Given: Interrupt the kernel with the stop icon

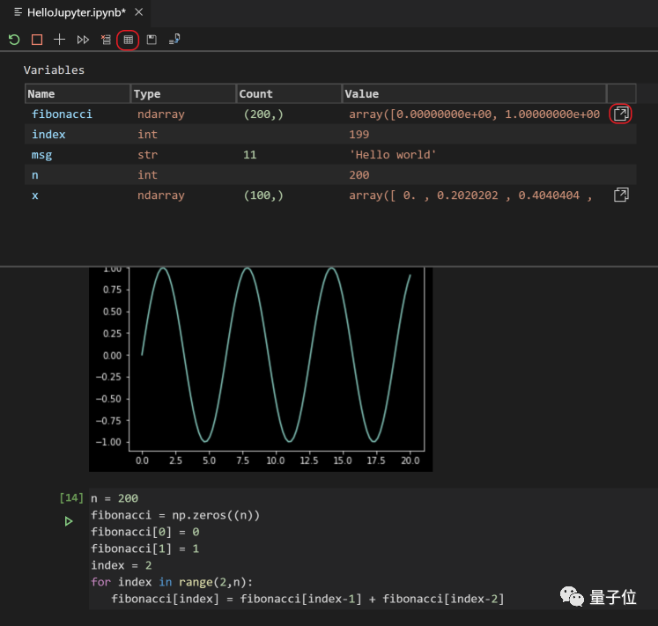Looking at the screenshot, I should [x=37, y=40].
